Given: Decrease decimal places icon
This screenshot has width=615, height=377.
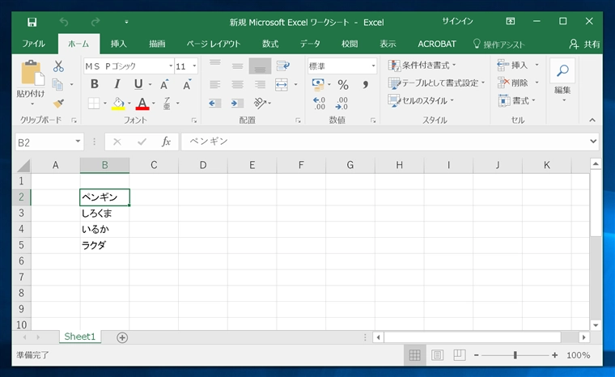Looking at the screenshot, I should click(341, 104).
